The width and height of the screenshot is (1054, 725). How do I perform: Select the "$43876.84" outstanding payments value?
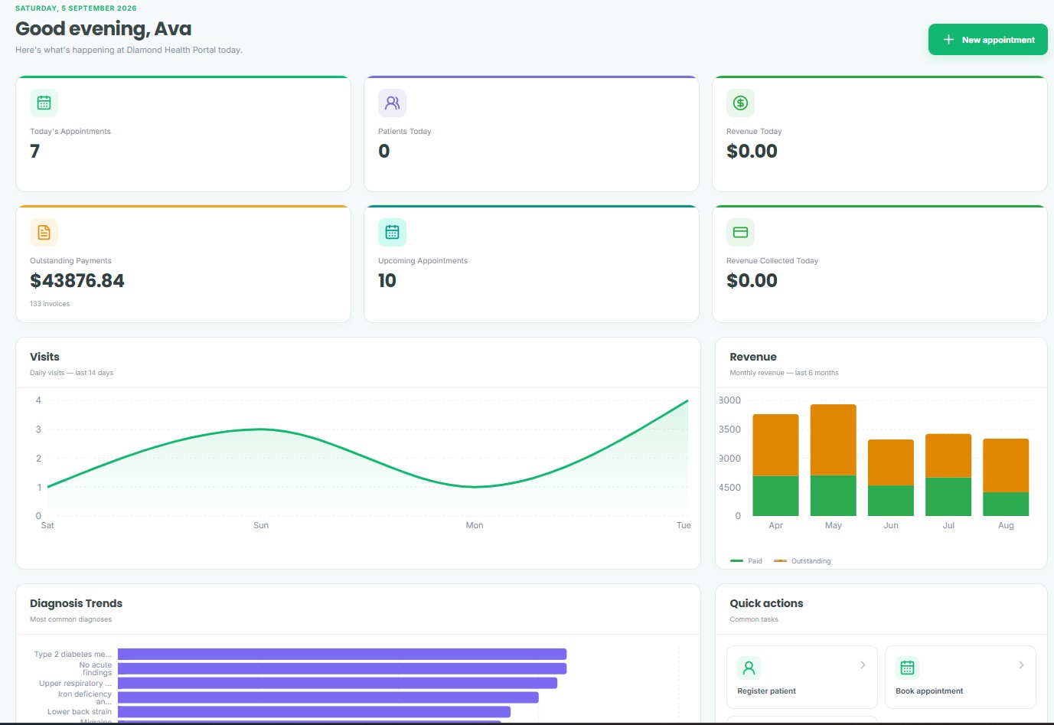point(77,281)
